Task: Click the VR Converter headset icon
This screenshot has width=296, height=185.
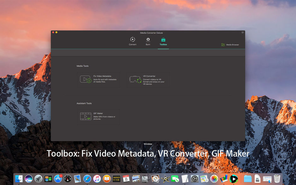Action: tap(135, 79)
